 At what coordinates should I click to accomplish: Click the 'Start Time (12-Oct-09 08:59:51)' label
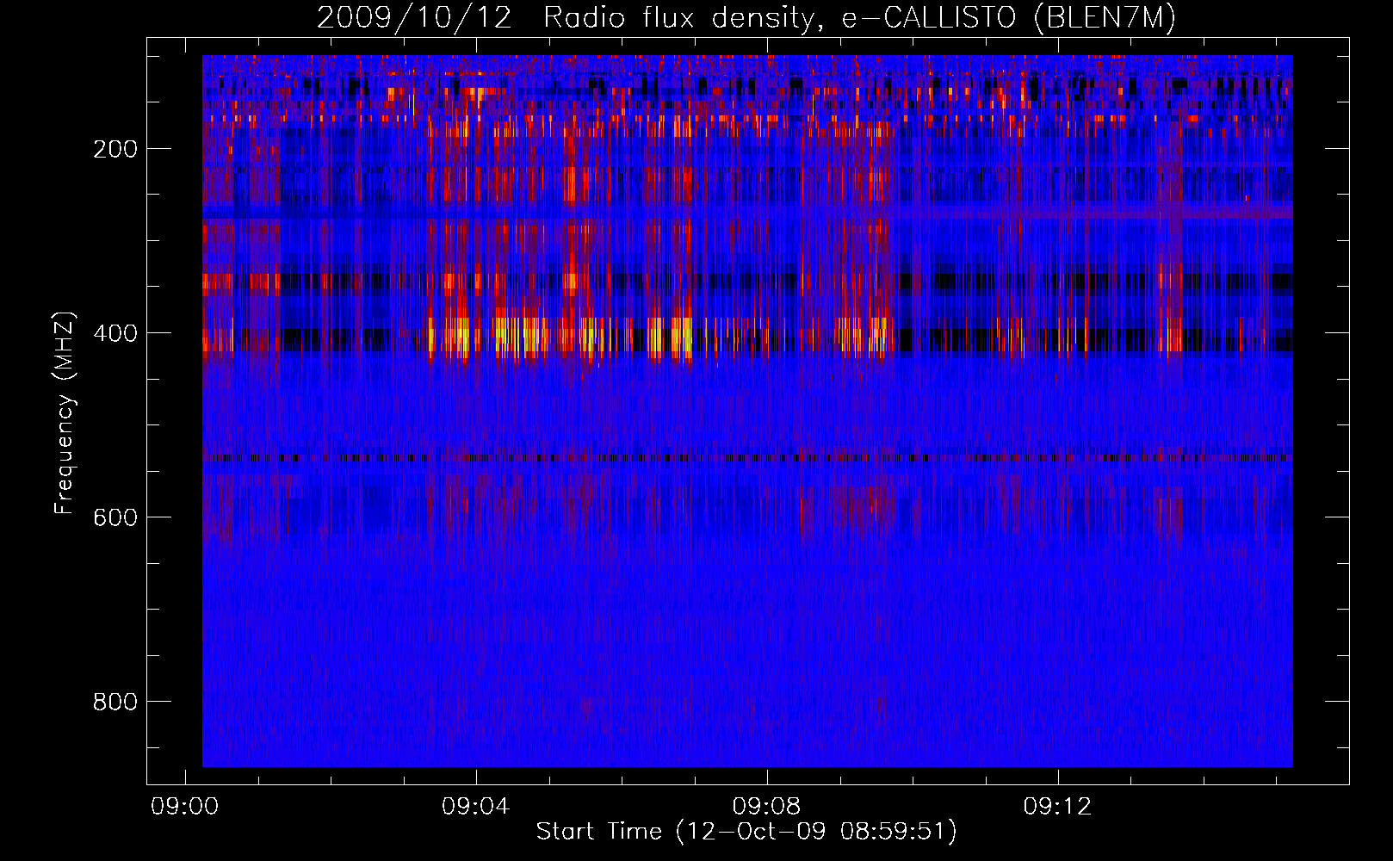[746, 832]
